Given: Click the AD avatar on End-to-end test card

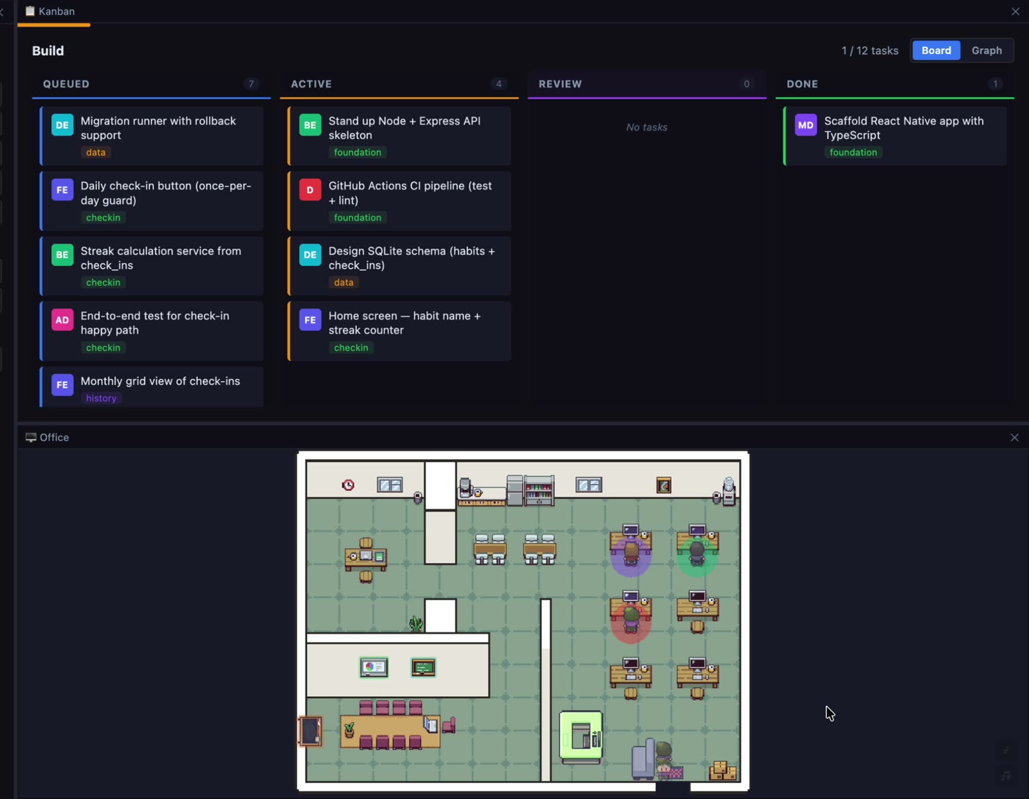Looking at the screenshot, I should pos(62,320).
